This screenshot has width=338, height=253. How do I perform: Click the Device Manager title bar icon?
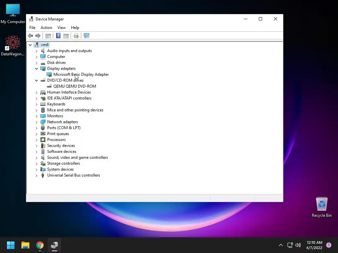click(x=31, y=19)
